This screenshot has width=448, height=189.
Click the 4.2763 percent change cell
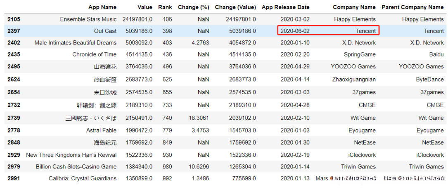pyautogui.click(x=200, y=43)
